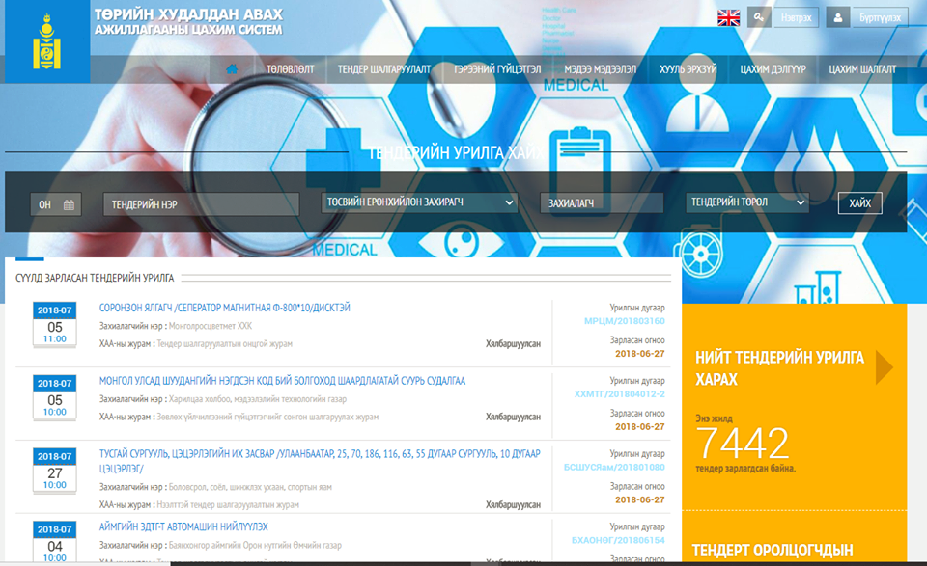Click the Нэвтрэх login button

(x=796, y=17)
